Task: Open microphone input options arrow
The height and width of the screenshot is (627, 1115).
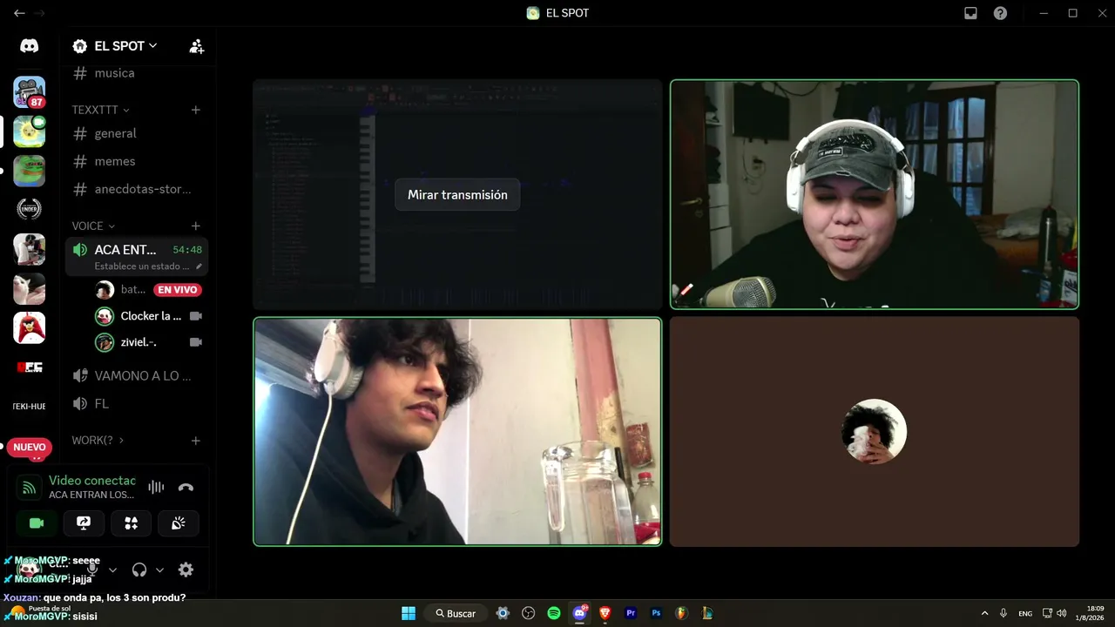Action: click(112, 570)
